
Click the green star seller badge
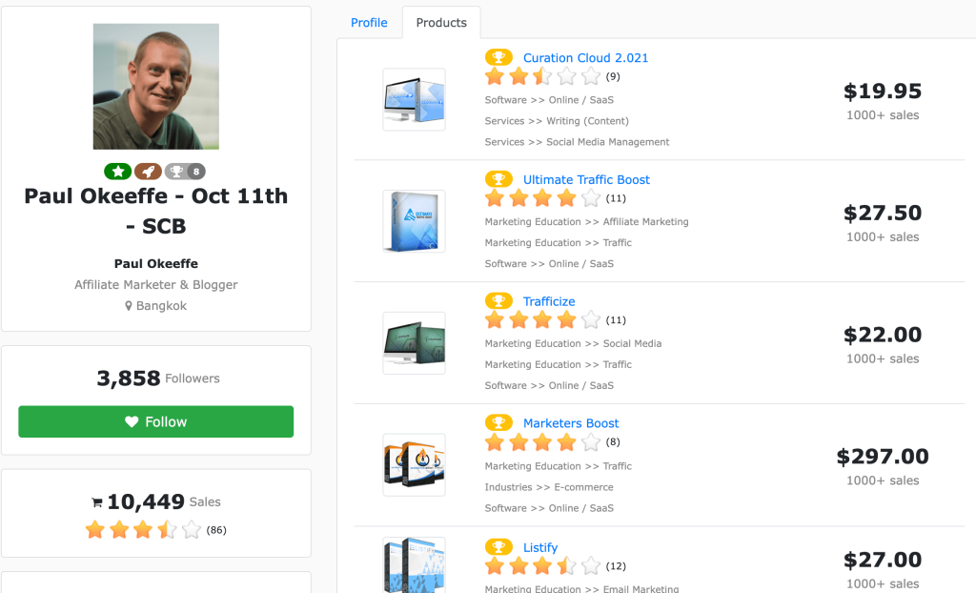[x=117, y=172]
